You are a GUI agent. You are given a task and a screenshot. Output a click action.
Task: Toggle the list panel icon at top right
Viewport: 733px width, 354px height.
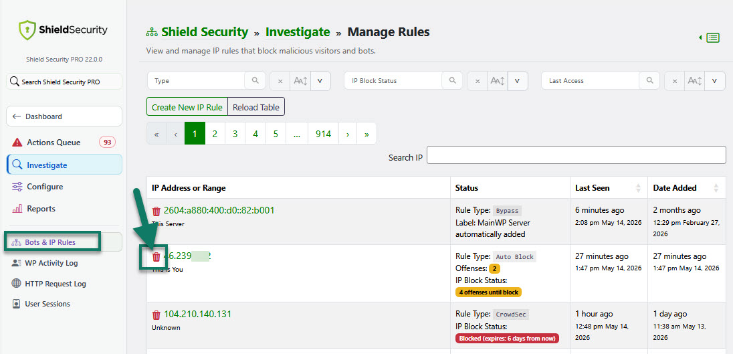pyautogui.click(x=712, y=38)
